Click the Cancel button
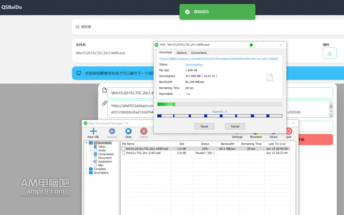Screen dimensions: 344x215 pyautogui.click(x=235, y=127)
